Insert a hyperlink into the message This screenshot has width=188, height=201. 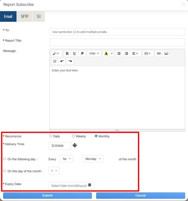[x=159, y=54]
